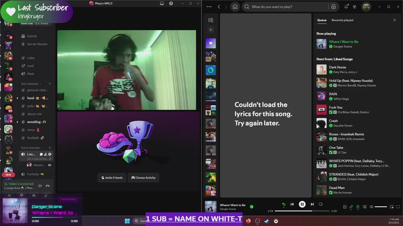Toggle Smart Shuffle in Spotify player

click(x=284, y=204)
